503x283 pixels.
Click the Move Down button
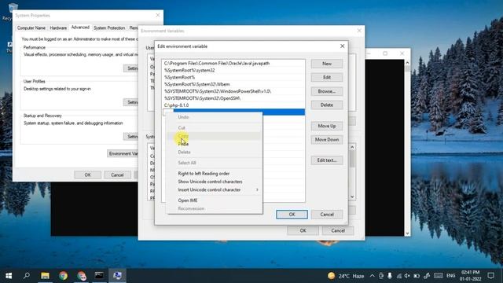point(327,140)
